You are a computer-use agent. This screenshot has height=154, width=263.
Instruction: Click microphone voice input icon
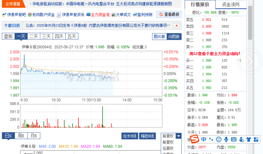click(x=226, y=139)
